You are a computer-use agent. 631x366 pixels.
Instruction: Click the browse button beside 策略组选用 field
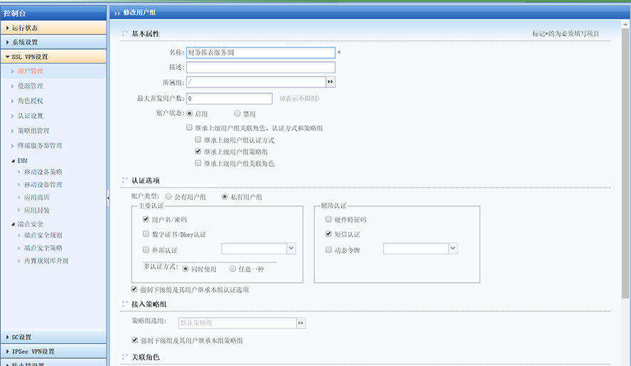click(x=301, y=323)
